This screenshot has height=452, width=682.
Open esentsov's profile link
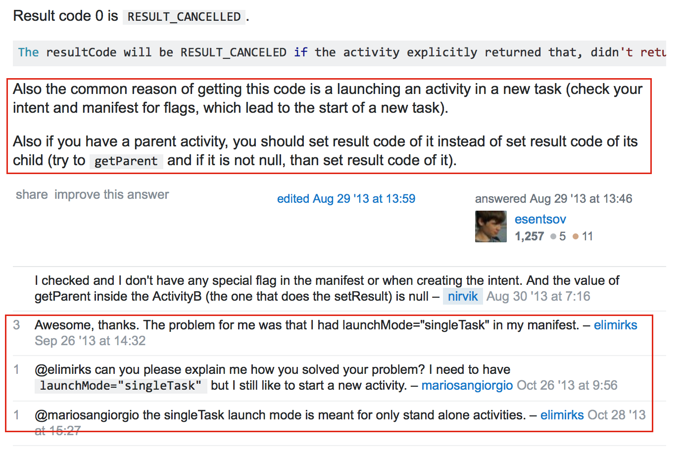tap(540, 219)
